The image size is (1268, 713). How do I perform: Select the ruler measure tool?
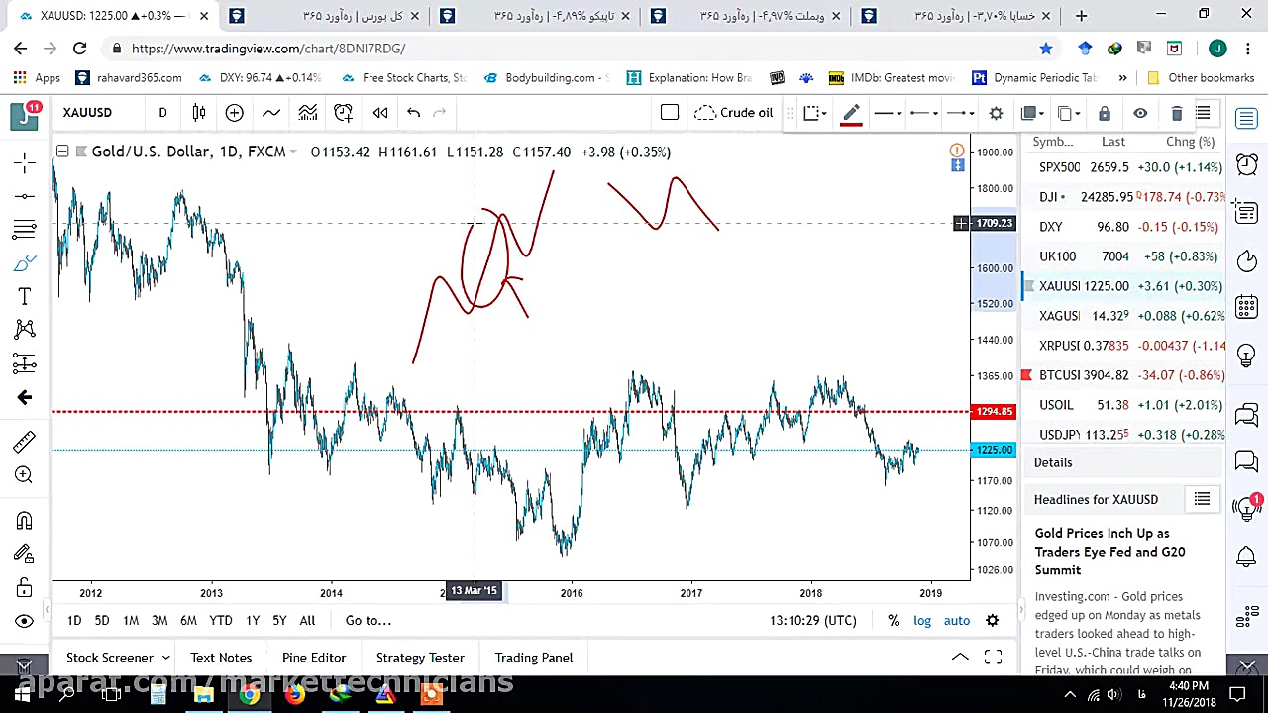click(25, 442)
